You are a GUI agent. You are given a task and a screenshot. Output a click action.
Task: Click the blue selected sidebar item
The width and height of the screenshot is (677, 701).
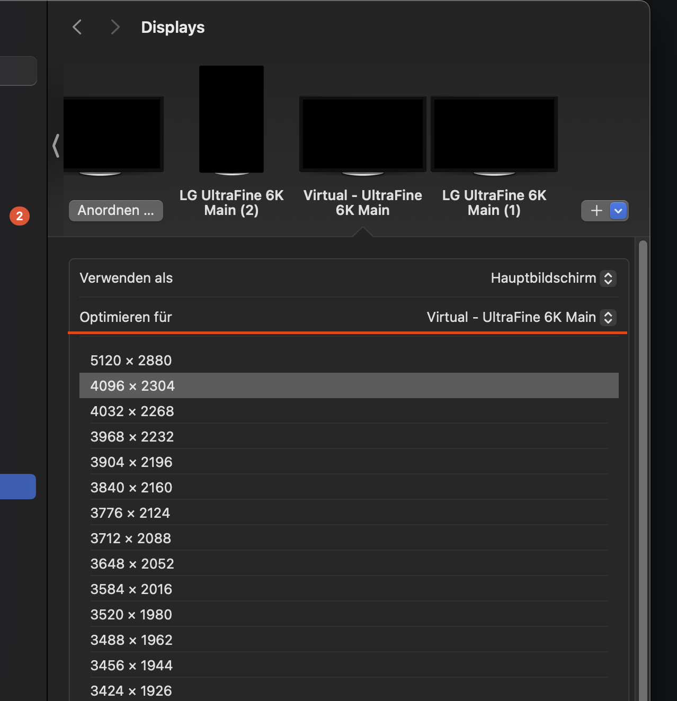point(17,487)
